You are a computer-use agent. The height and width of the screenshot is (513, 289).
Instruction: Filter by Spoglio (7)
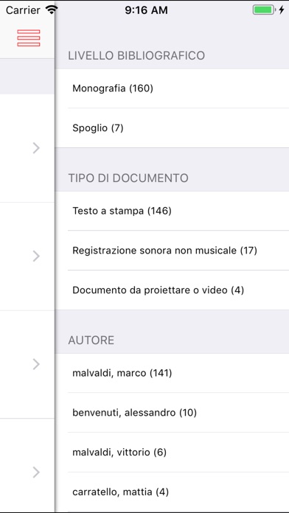point(173,128)
